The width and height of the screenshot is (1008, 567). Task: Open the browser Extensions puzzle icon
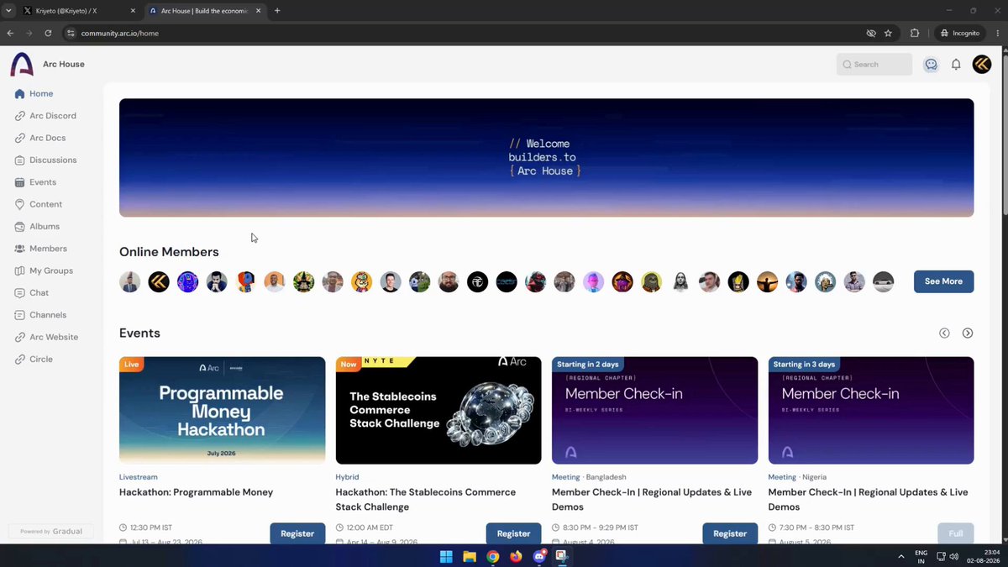tap(915, 34)
